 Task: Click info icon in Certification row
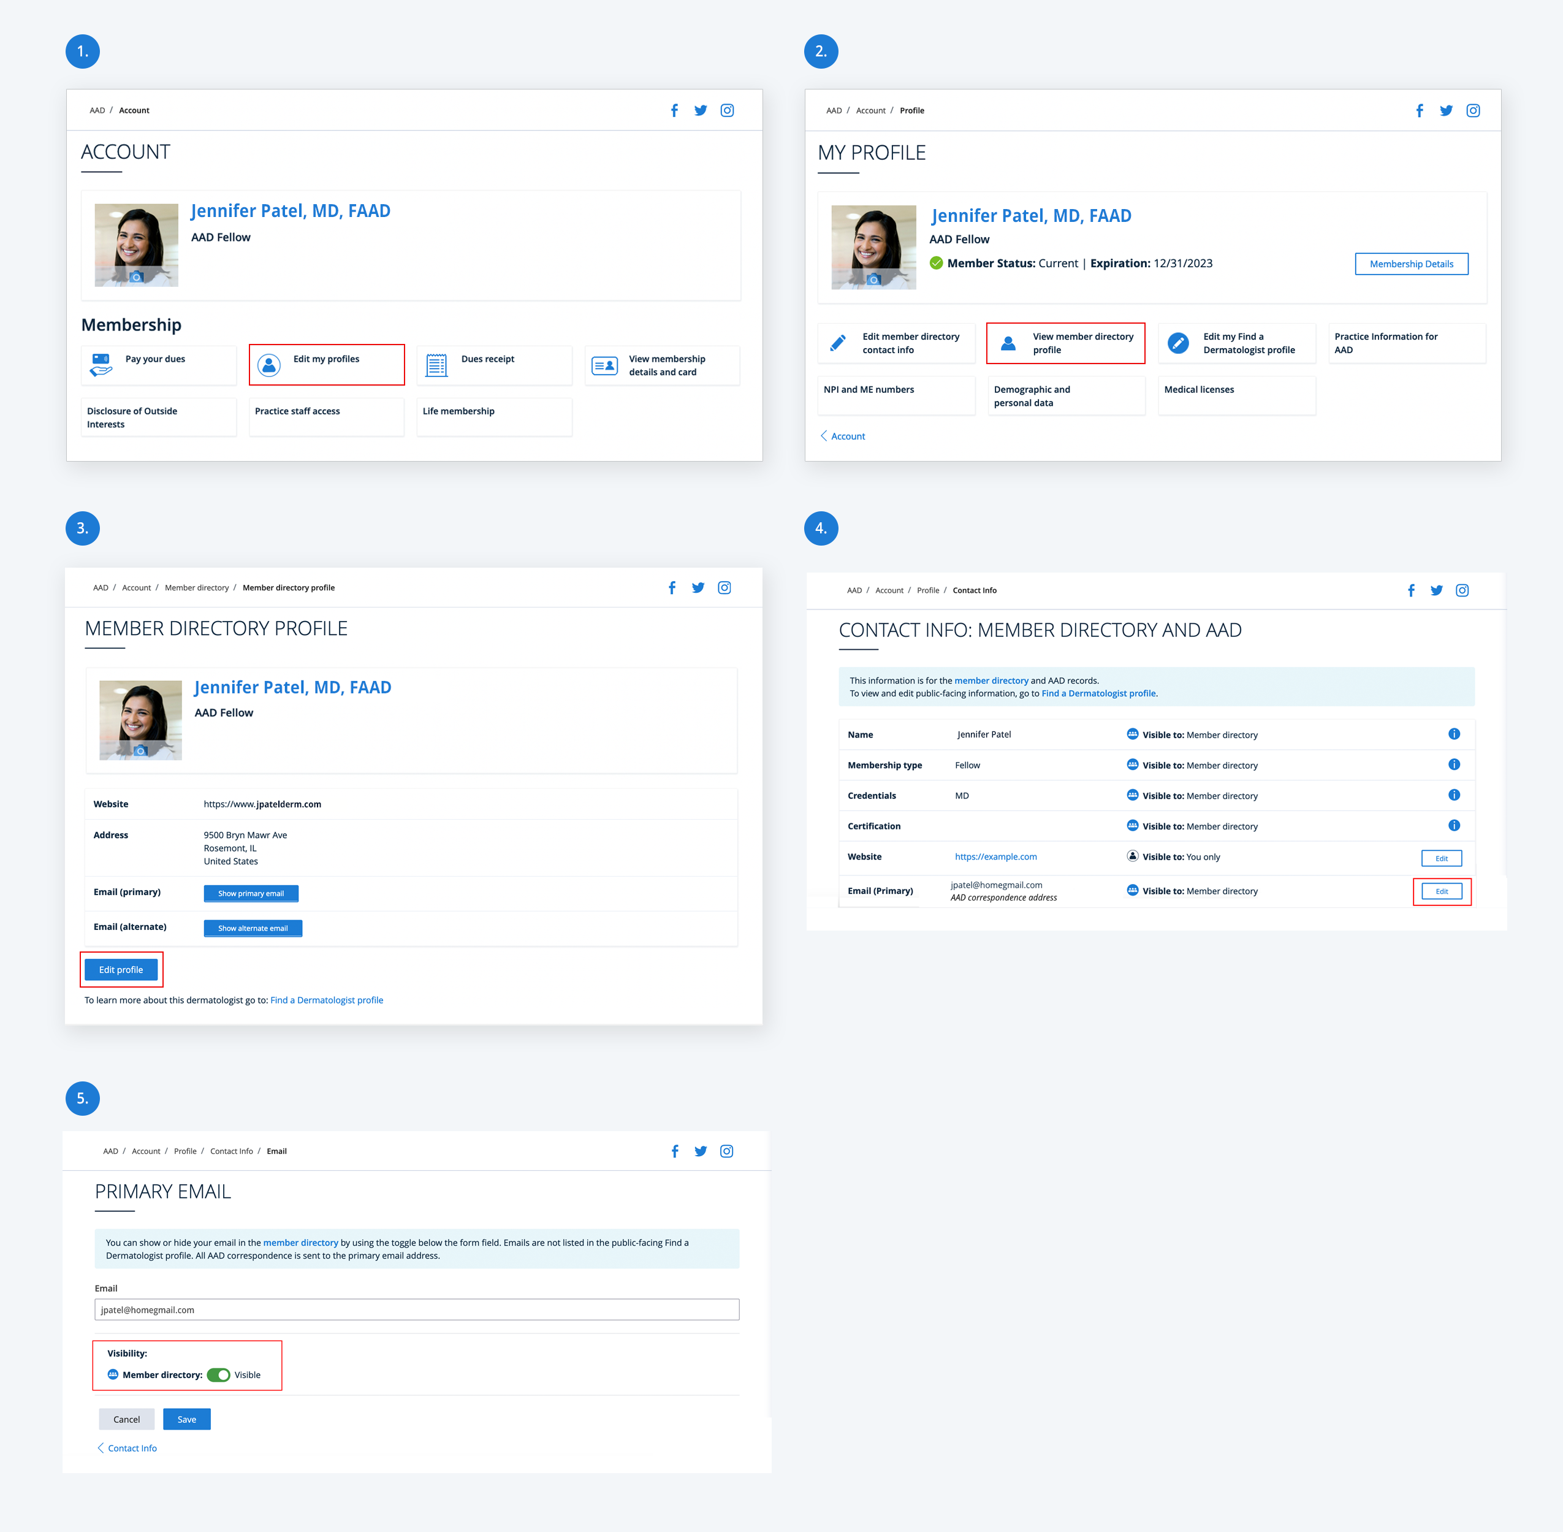[x=1455, y=826]
